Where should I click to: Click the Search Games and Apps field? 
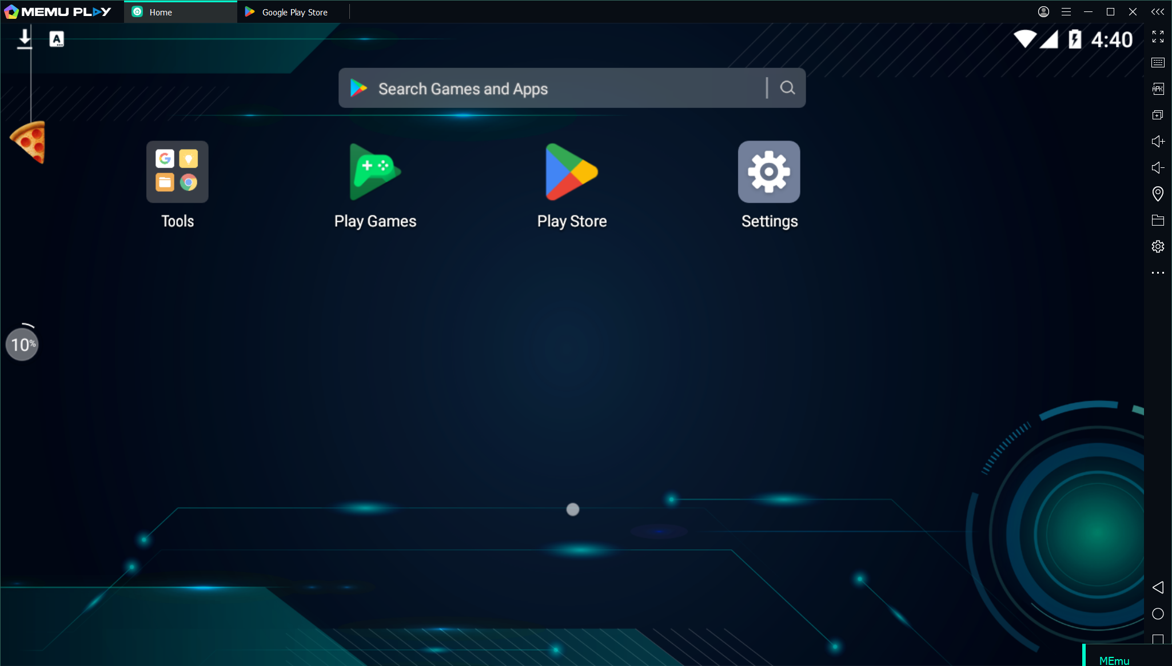(x=555, y=89)
